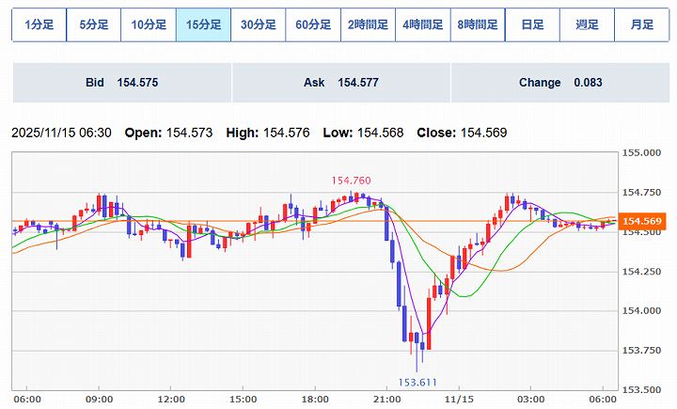Select the 4時間足 timeframe
Viewport: 677px width, 409px height.
click(422, 24)
